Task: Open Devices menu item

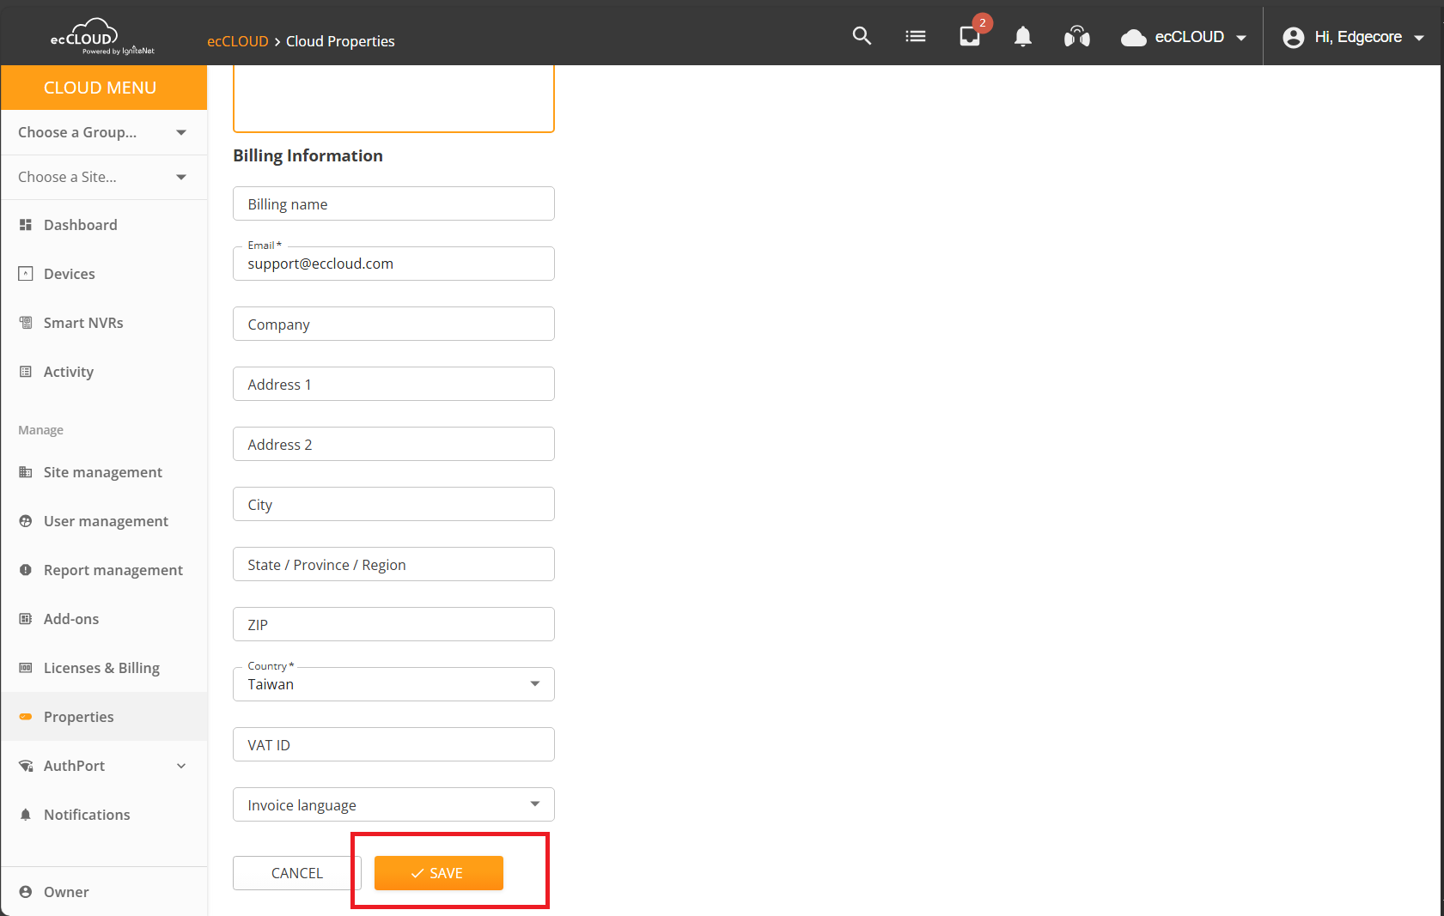Action: [104, 274]
